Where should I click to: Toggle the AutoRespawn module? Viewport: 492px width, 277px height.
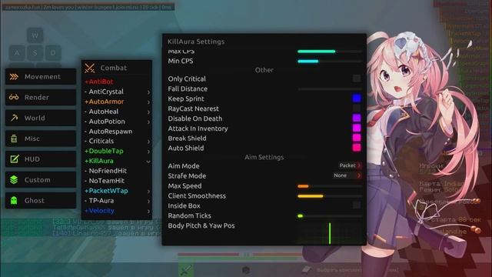[108, 132]
